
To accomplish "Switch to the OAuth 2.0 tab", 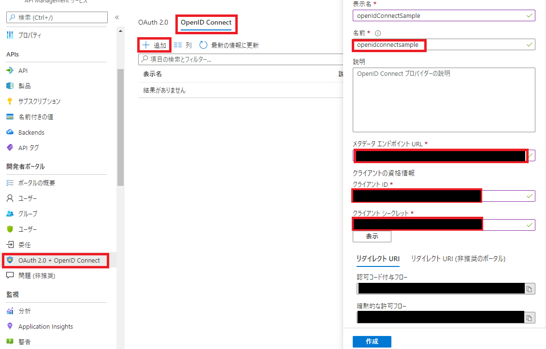I will tap(153, 22).
